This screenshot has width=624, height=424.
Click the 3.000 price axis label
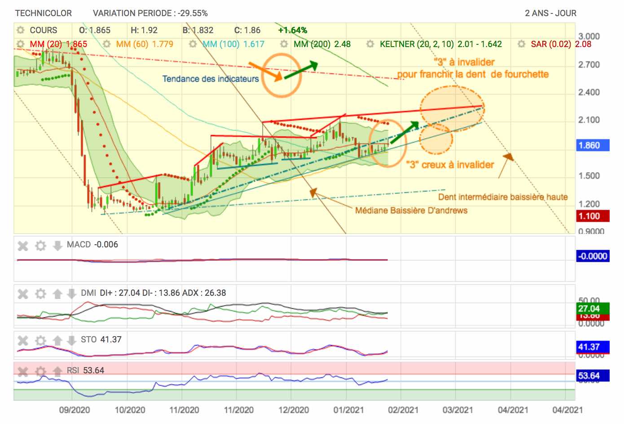tap(589, 37)
